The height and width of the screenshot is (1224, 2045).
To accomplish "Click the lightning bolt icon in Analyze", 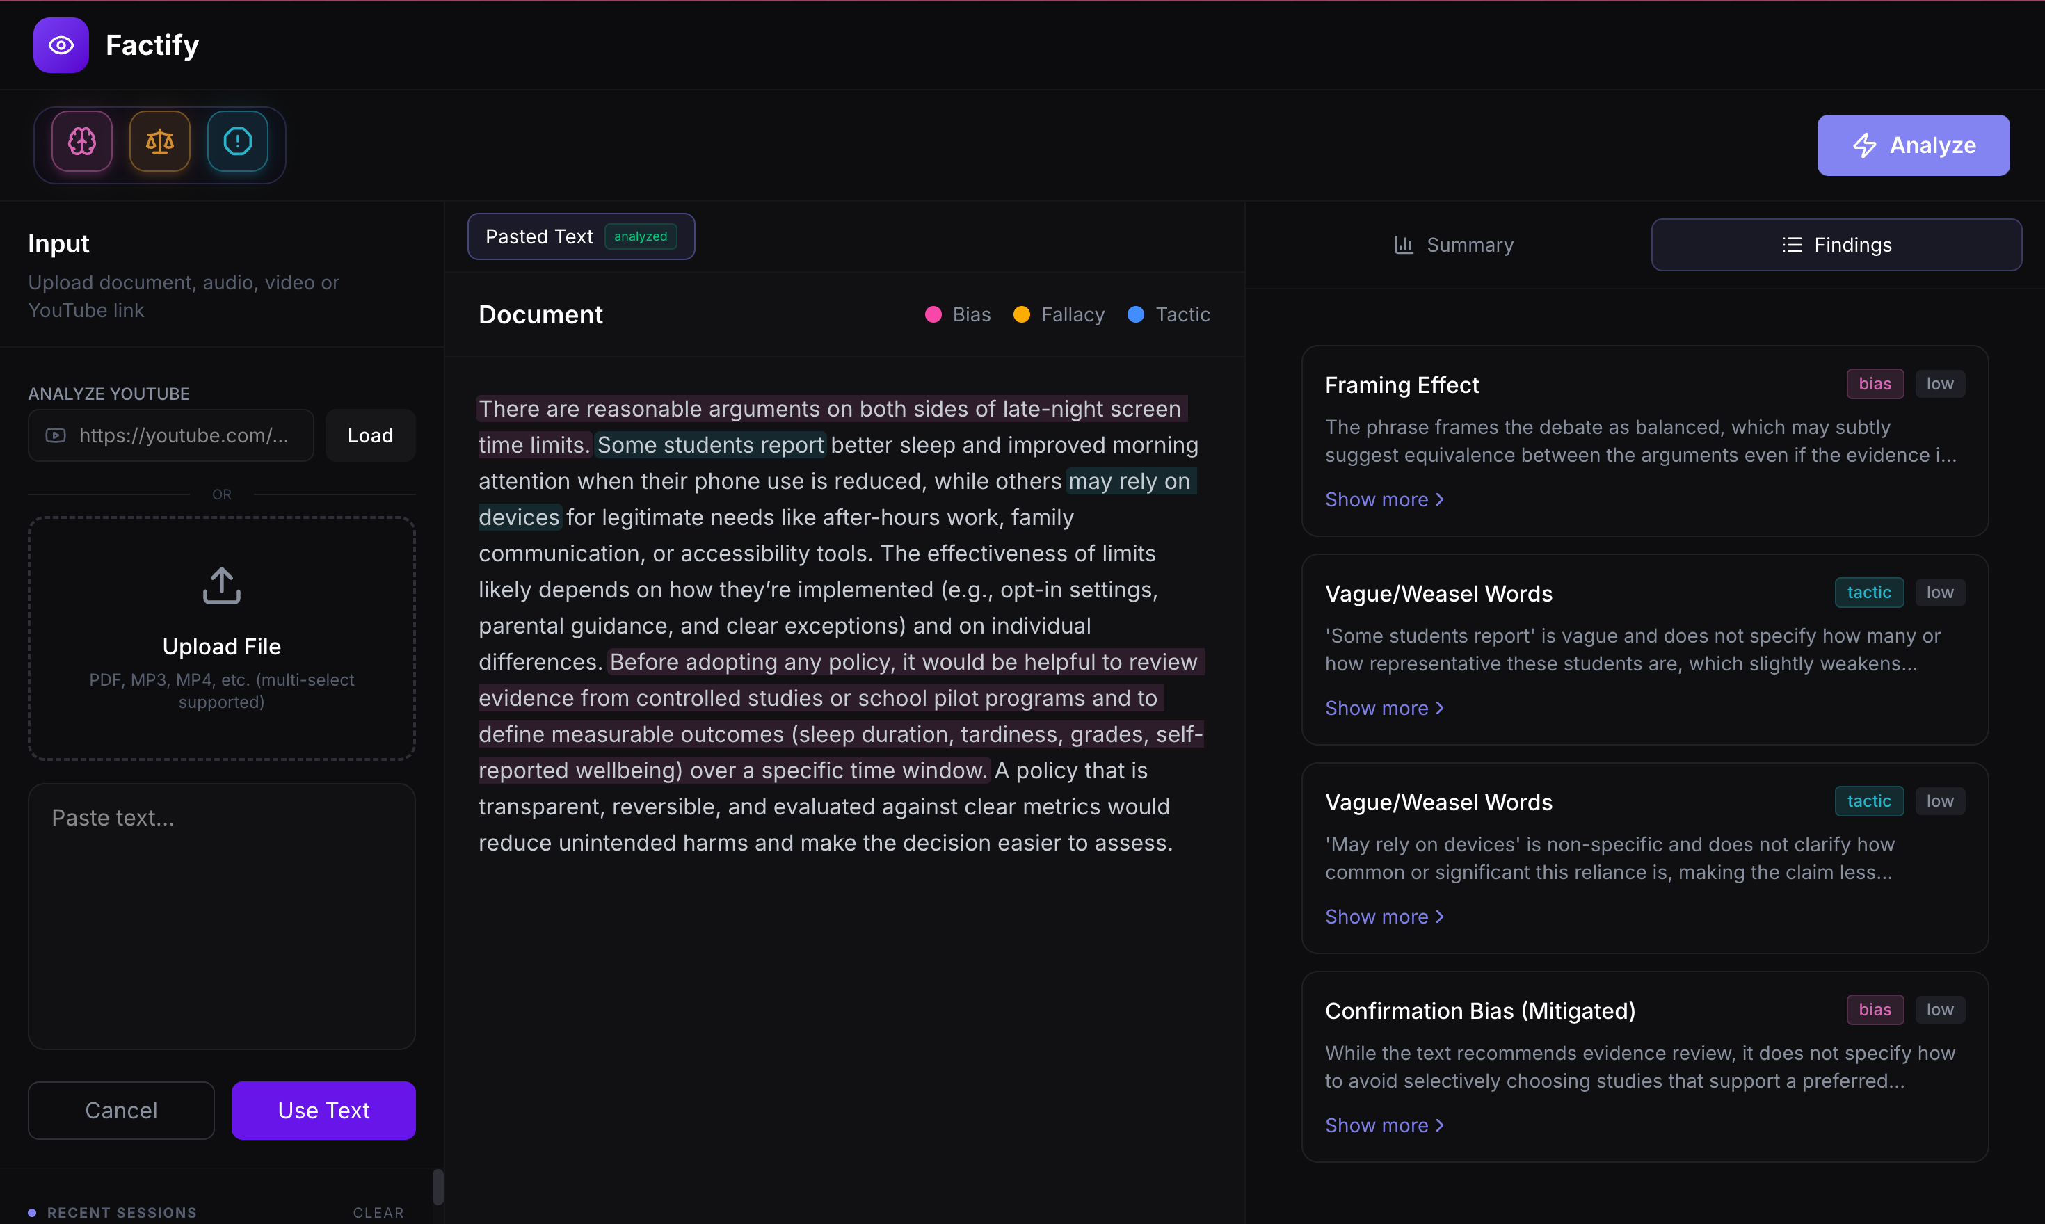I will (1864, 146).
